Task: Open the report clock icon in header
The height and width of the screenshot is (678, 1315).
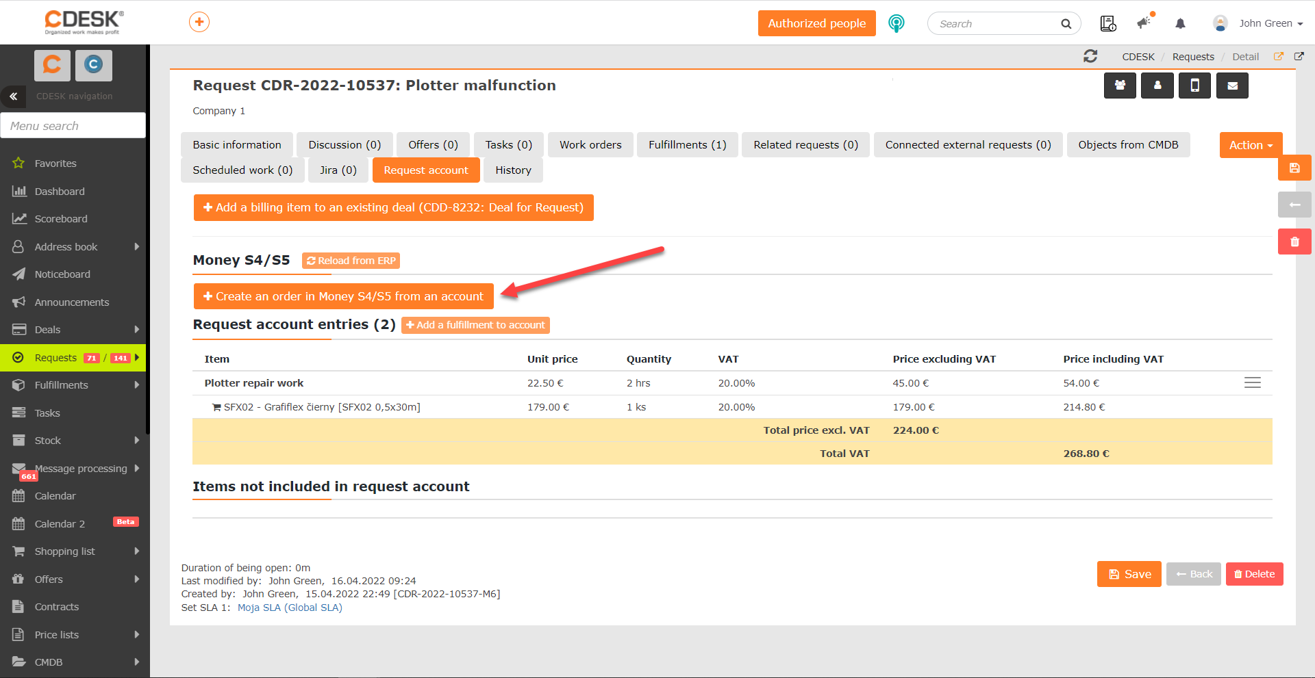Action: click(1107, 23)
